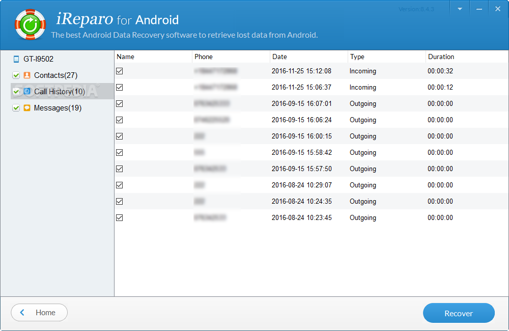Click the Recover button
Image resolution: width=509 pixels, height=331 pixels.
pyautogui.click(x=459, y=313)
